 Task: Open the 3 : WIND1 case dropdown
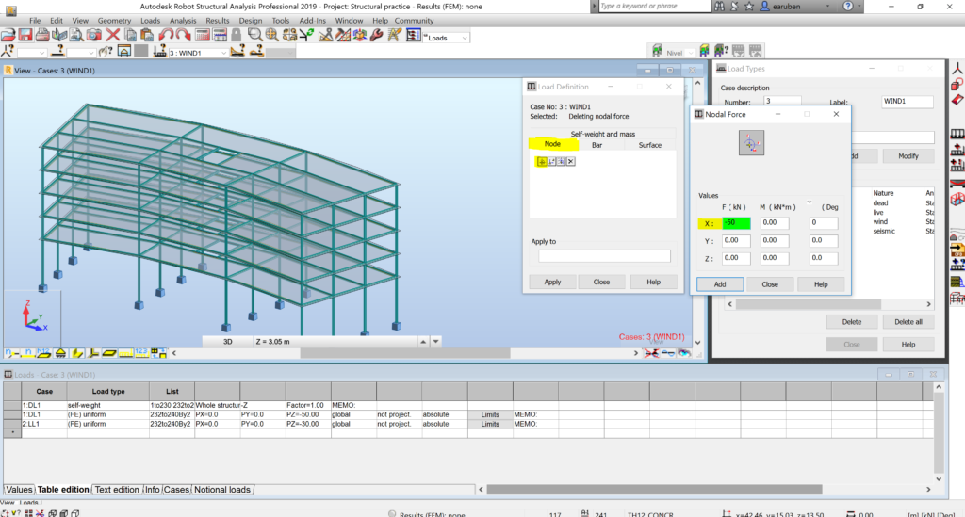pyautogui.click(x=222, y=53)
